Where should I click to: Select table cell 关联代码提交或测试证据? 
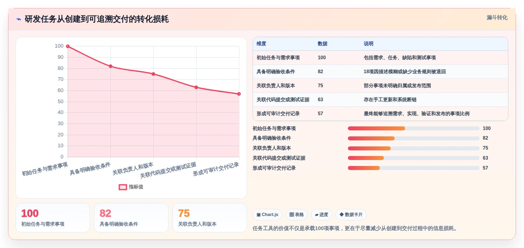coord(283,100)
